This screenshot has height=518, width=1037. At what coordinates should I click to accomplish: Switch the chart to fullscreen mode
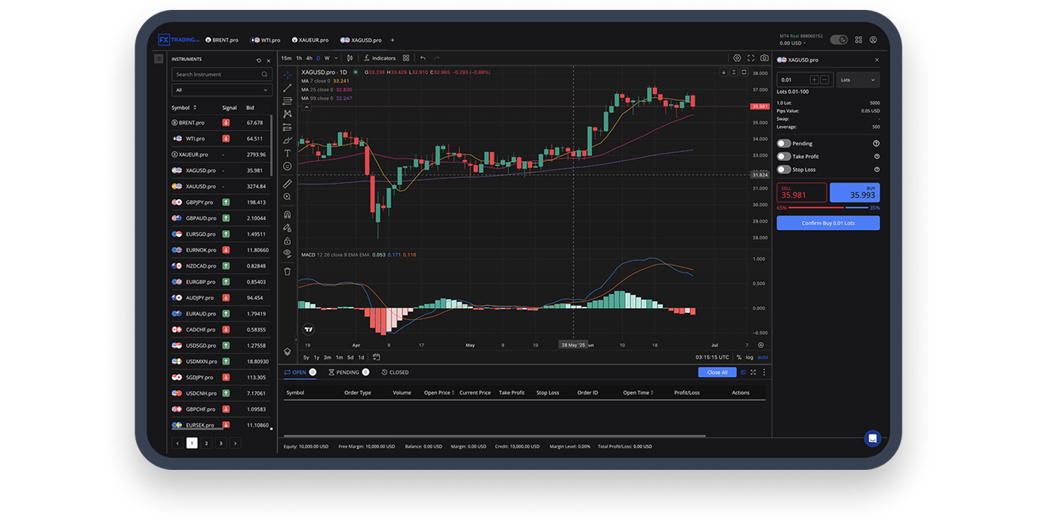pyautogui.click(x=750, y=58)
